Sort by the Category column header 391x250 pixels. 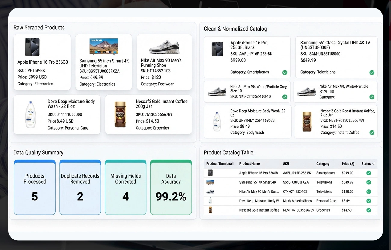click(x=323, y=164)
